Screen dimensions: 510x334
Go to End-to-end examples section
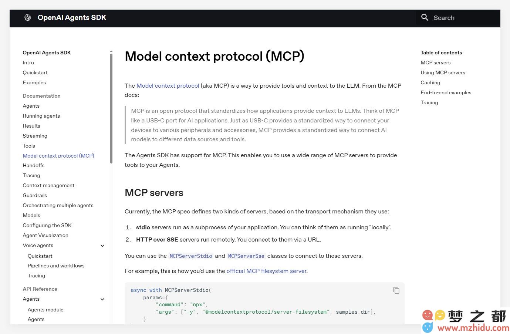[446, 92]
